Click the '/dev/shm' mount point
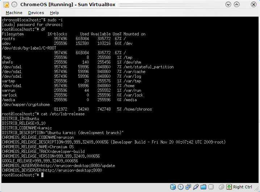This screenshot has width=260, height=192. coord(132,62)
